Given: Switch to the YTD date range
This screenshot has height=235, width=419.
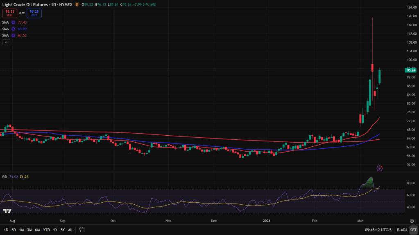Looking at the screenshot, I should coord(46,230).
